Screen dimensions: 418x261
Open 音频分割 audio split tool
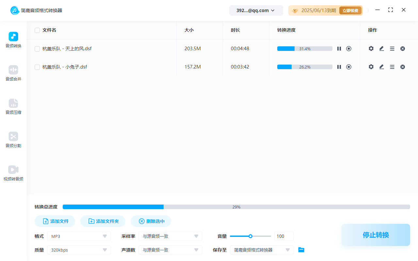click(x=13, y=140)
